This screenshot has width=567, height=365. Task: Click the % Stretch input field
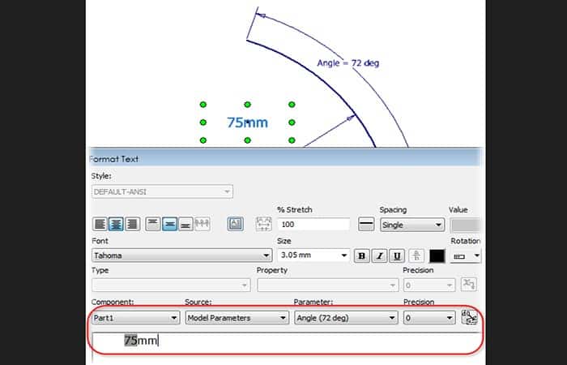[313, 225]
